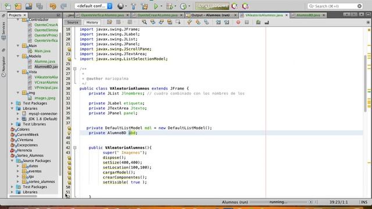Open the Run Project dropdown arrow
The width and height of the screenshot is (372, 209).
(x=162, y=6)
